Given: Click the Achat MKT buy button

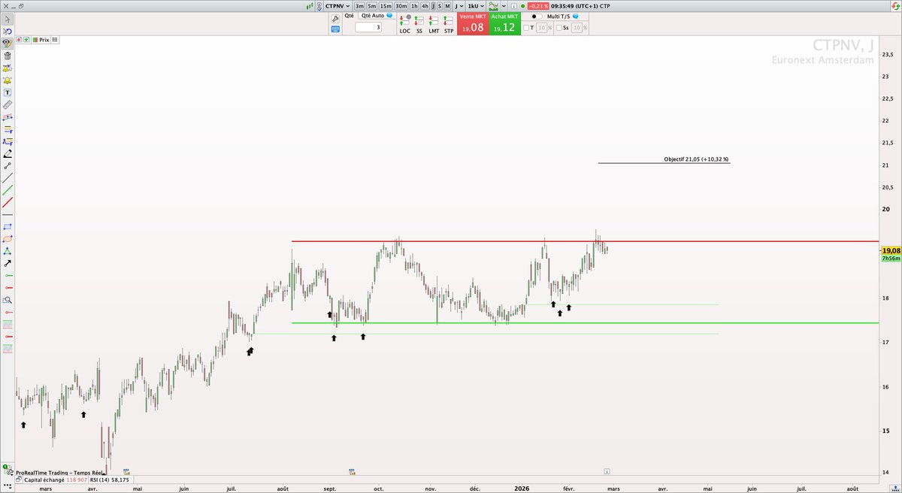Looking at the screenshot, I should coord(504,23).
